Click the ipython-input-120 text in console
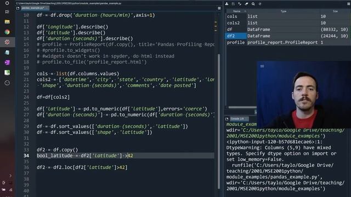The height and width of the screenshot is (197, 351). 275,142
